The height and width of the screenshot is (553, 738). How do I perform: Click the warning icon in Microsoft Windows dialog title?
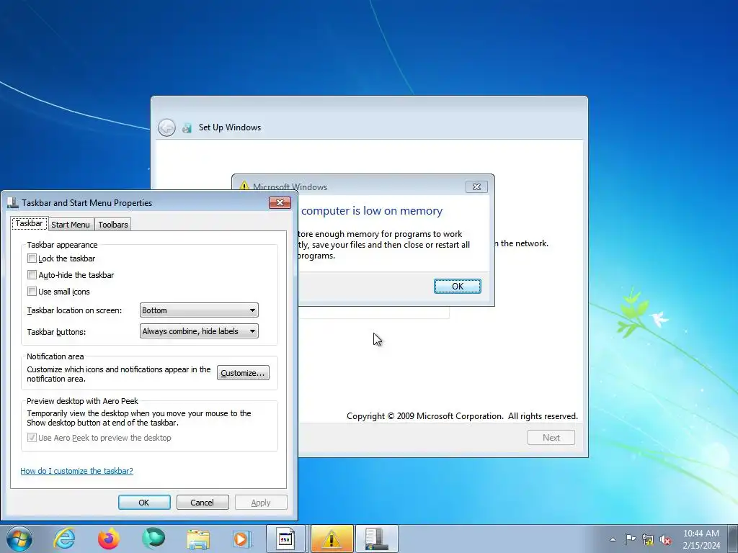pyautogui.click(x=244, y=186)
